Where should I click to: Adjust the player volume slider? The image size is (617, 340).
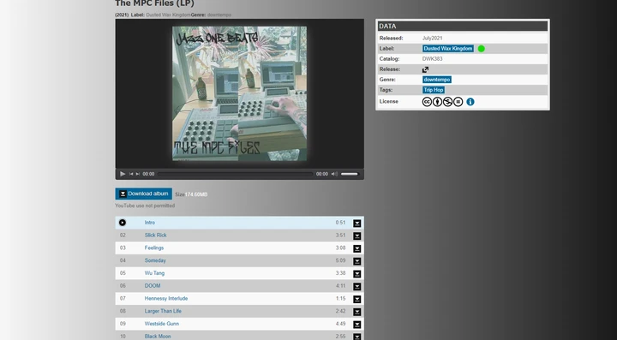coord(350,174)
